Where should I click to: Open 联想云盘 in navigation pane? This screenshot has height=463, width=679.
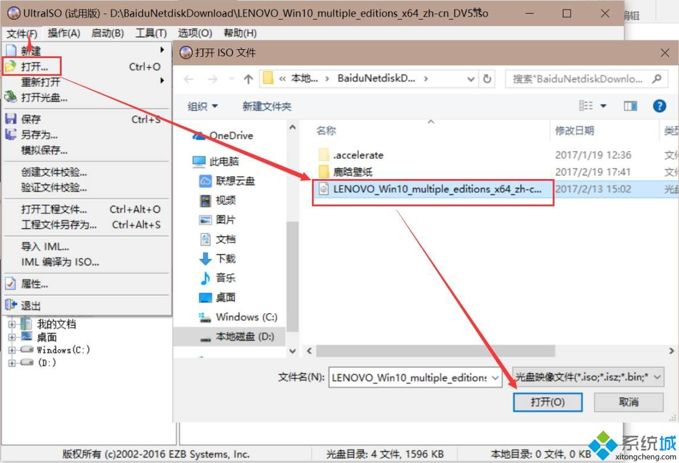pos(227,181)
